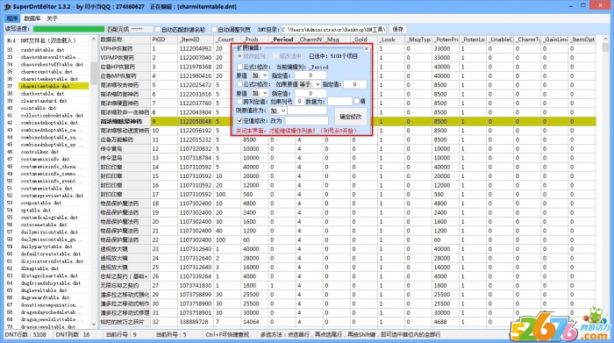Viewport: 614px width, 343px height.
Task: Select cointable.dnt in the file list
Action: [x=39, y=108]
